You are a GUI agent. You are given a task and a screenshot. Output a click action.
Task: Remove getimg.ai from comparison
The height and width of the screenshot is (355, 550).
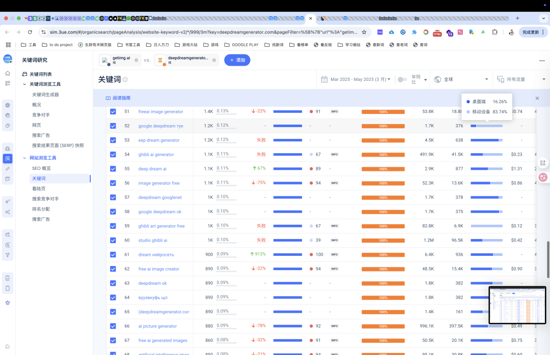tap(136, 61)
